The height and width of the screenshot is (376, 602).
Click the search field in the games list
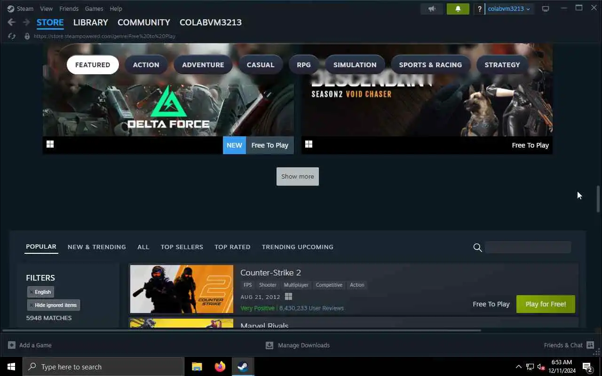point(528,247)
